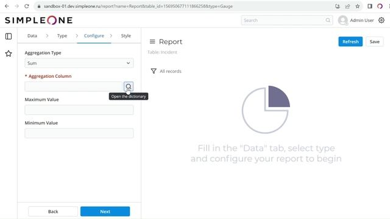The width and height of the screenshot is (390, 219).
Task: Click the browser install/download icon in address bar
Action: [x=338, y=6]
